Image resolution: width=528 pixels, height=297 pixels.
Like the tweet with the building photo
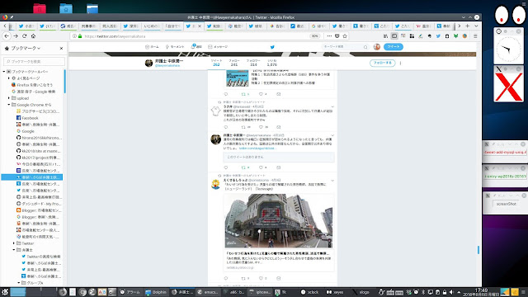click(261, 279)
